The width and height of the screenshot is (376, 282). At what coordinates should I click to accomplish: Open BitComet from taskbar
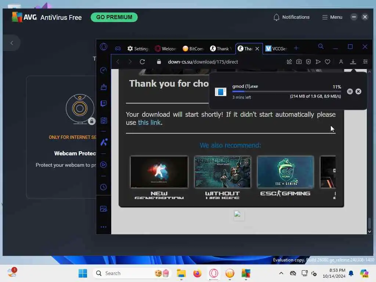(x=230, y=273)
